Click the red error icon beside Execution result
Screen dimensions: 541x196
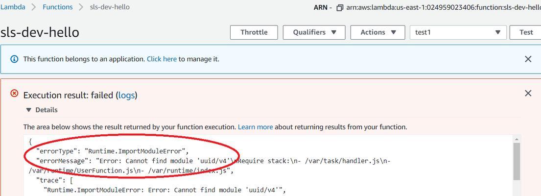click(15, 93)
